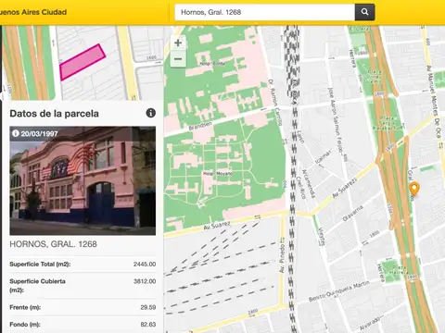The height and width of the screenshot is (333, 445).
Task: Click the orange location marker pin
Action: pyautogui.click(x=414, y=189)
